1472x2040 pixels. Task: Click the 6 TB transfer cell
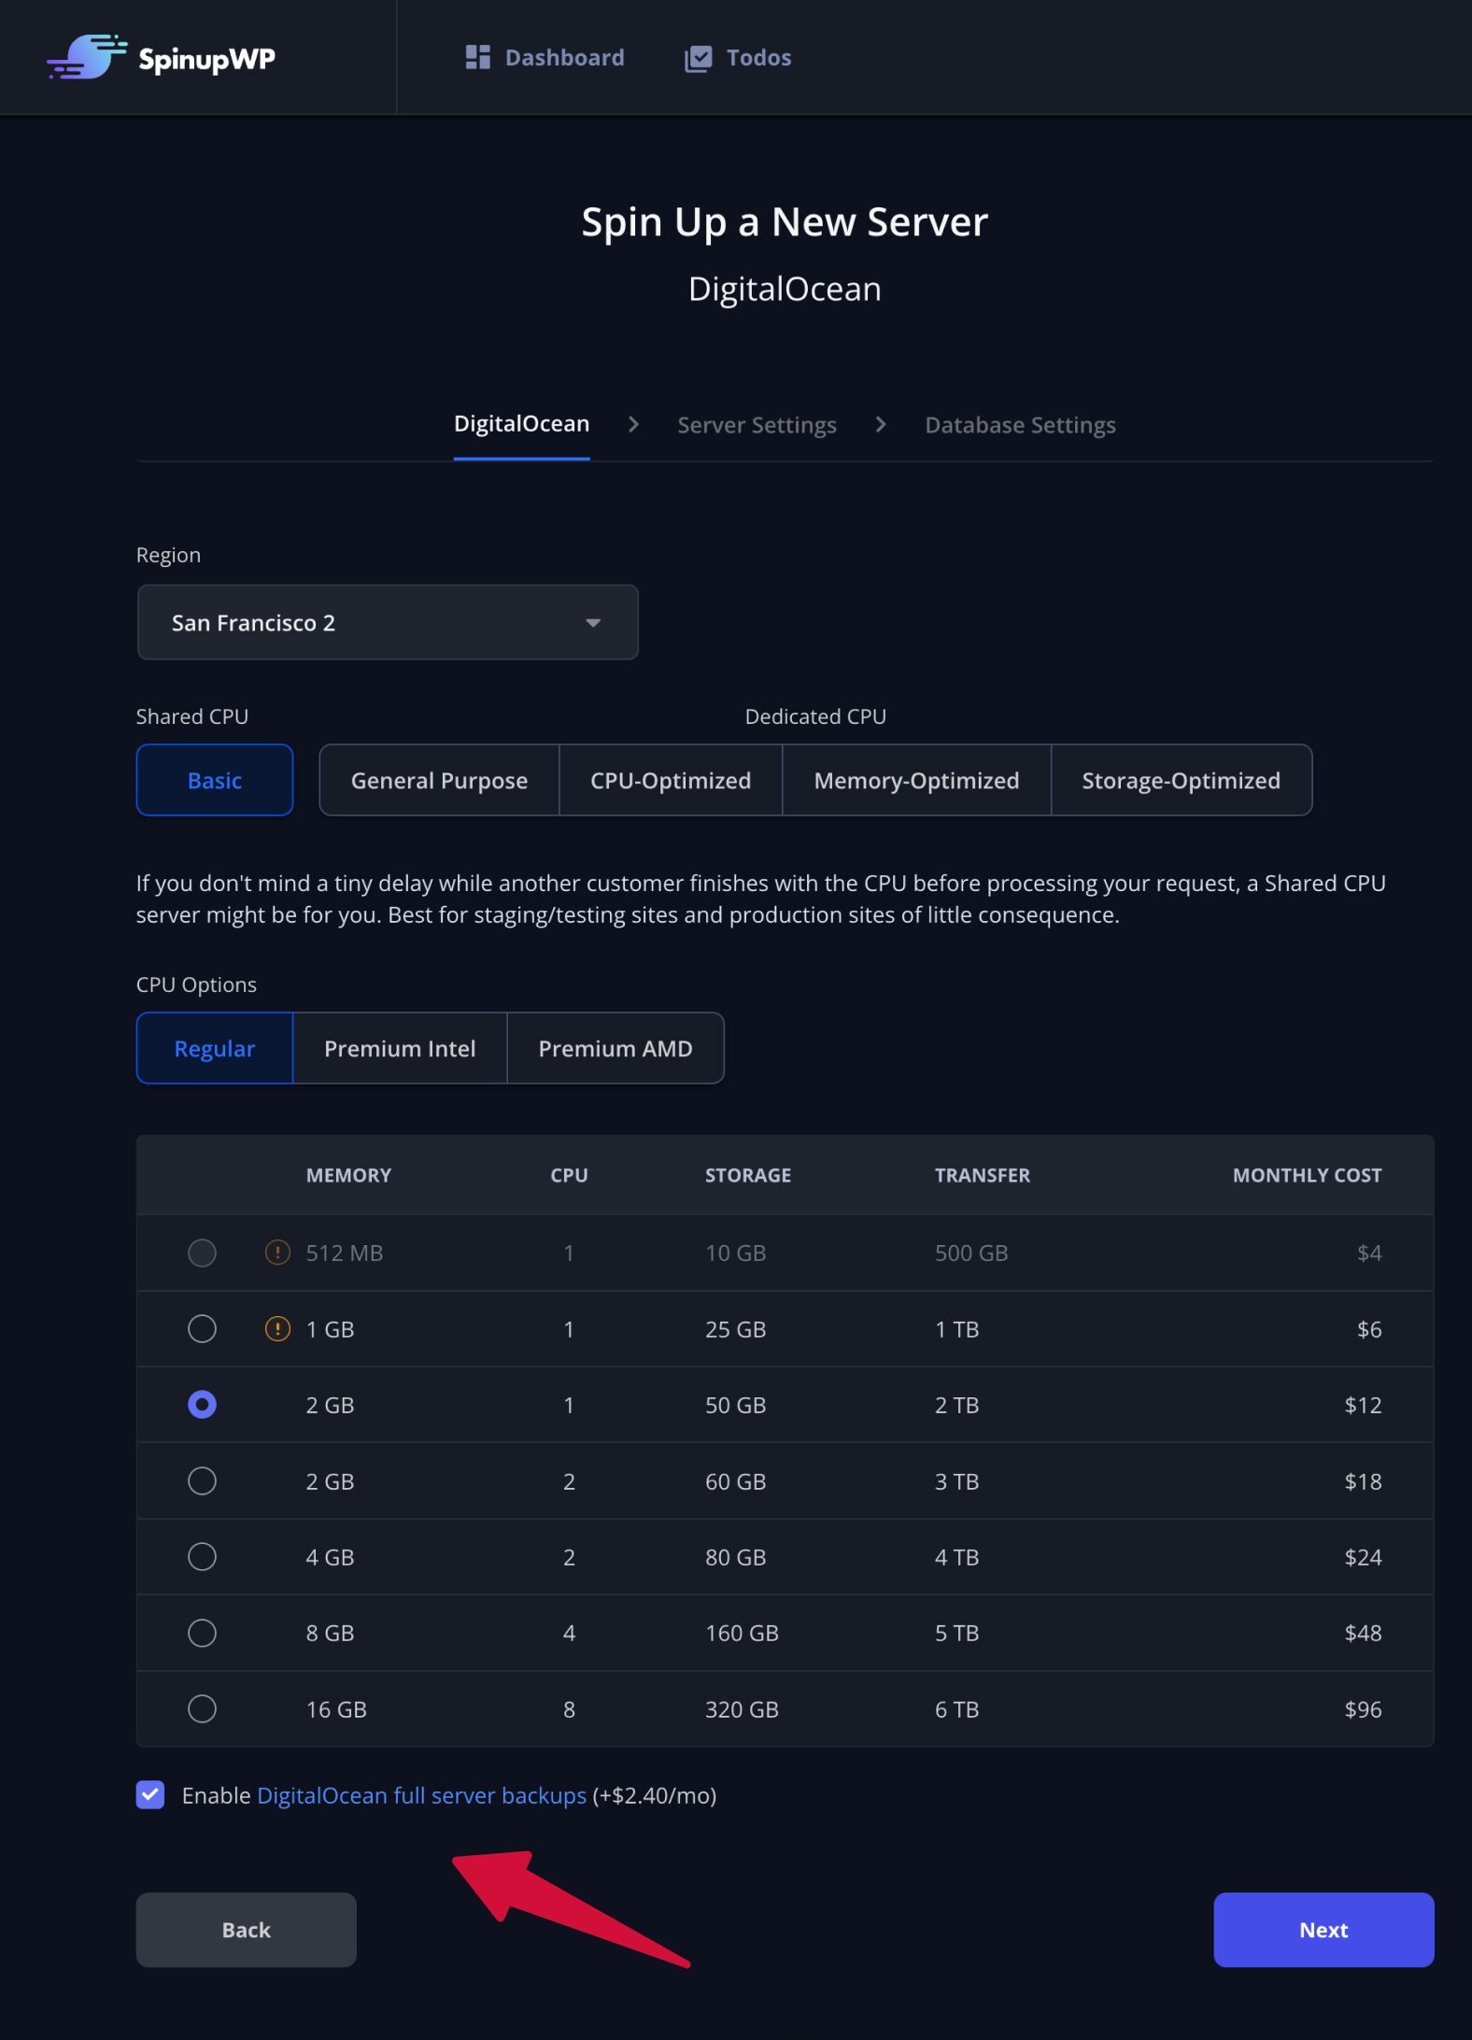(x=956, y=1709)
